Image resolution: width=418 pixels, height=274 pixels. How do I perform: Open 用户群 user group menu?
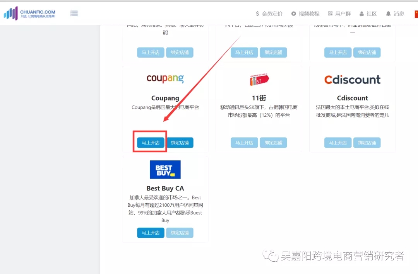click(339, 14)
